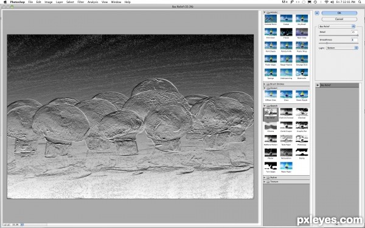Collapse the filter thumbnails panel arrow button

pyautogui.click(x=317, y=13)
